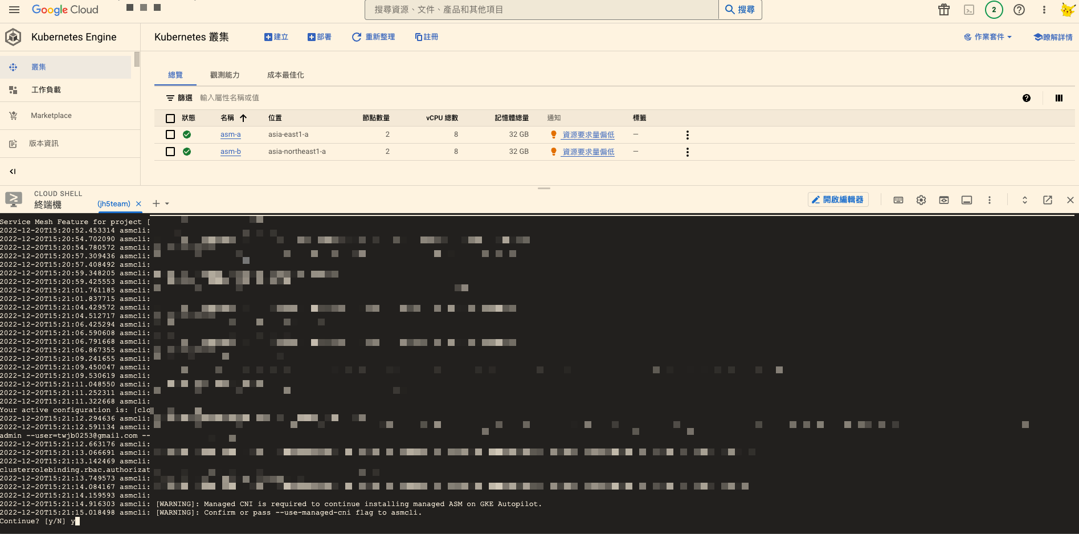Open Cloud Shell terminal settings gear
This screenshot has height=534, width=1079.
click(x=921, y=200)
